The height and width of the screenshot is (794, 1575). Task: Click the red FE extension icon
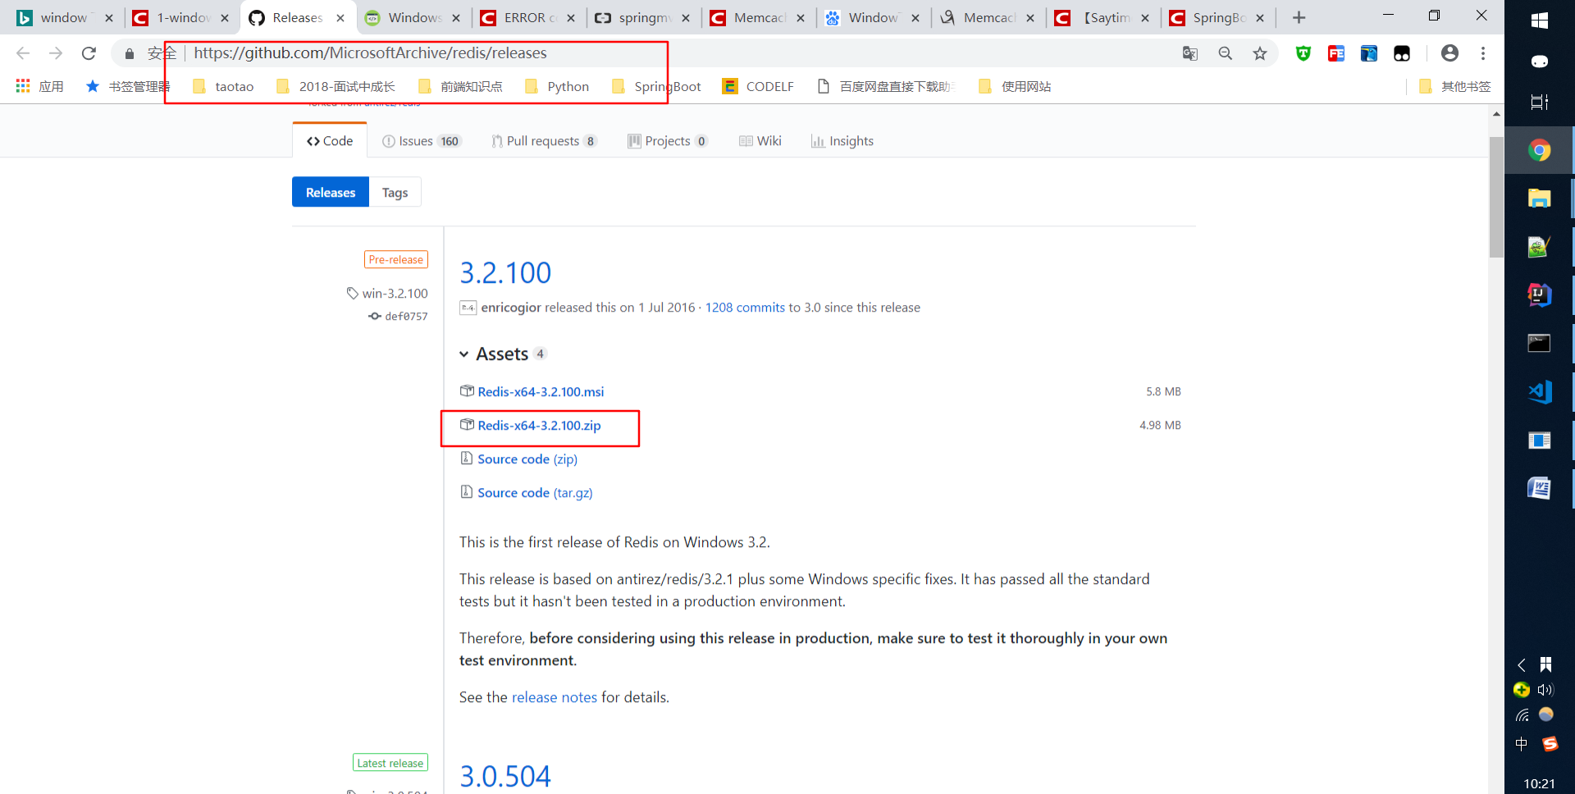(1336, 53)
